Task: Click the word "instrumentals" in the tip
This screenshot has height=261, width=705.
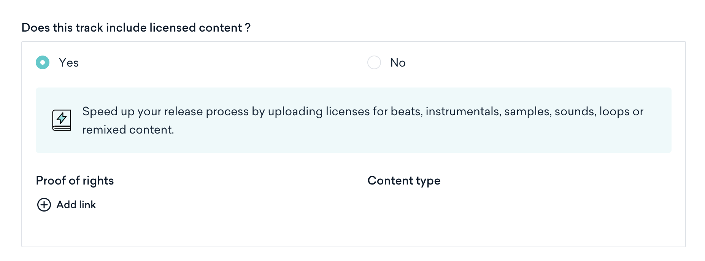Action: click(x=462, y=111)
